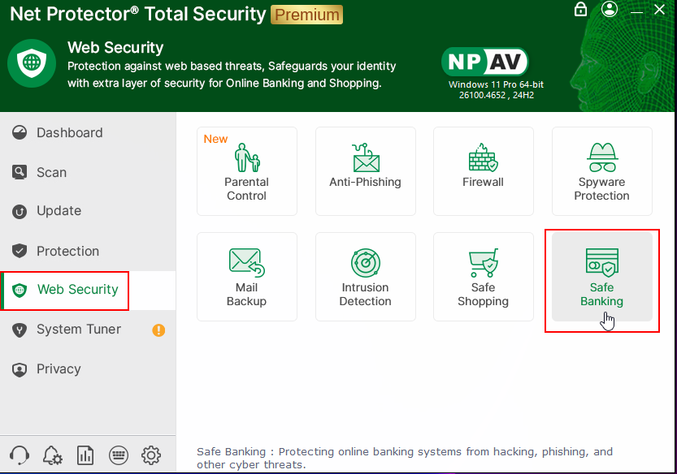
Task: Open the Mail Backup tile
Action: [x=246, y=276]
